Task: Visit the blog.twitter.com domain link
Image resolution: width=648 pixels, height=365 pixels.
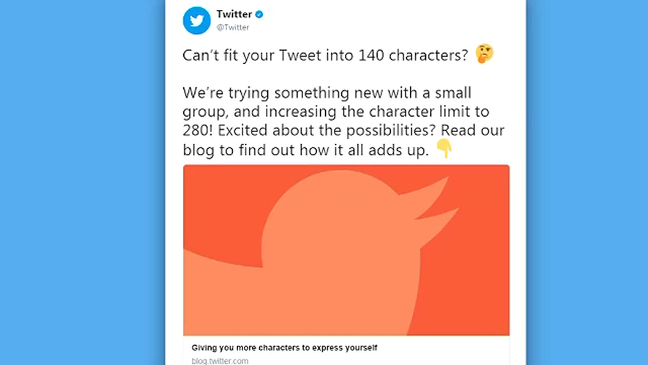Action: [x=220, y=361]
